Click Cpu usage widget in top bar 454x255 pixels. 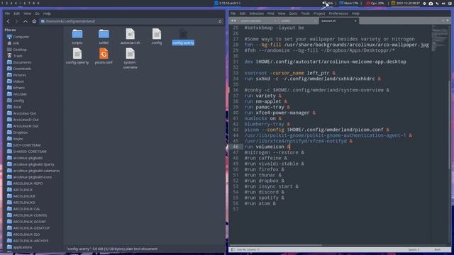tap(375, 3)
